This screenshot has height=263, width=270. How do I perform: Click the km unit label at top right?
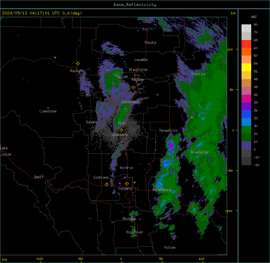pos(233,13)
